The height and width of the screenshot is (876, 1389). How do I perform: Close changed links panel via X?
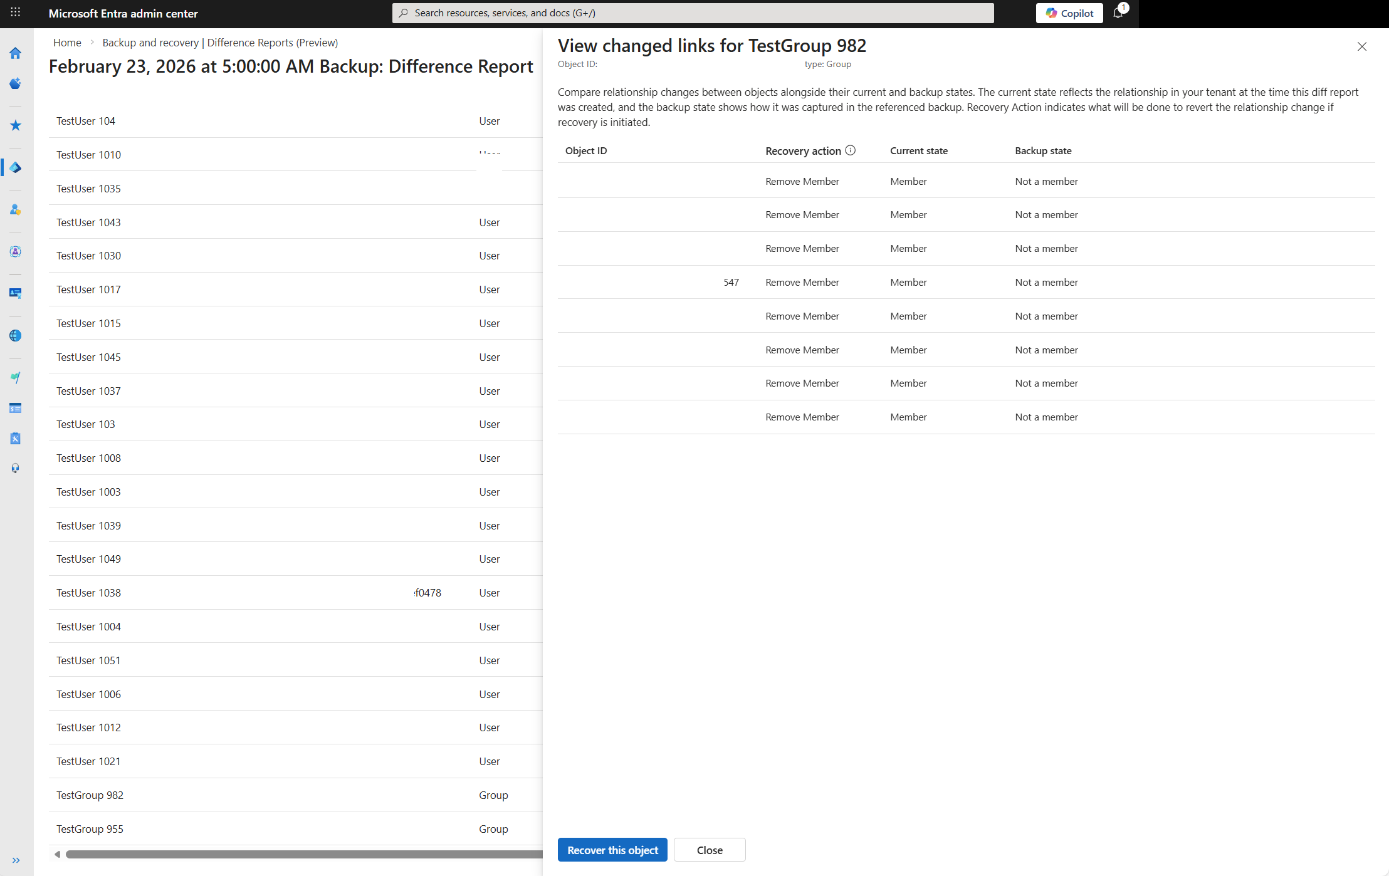click(1363, 46)
